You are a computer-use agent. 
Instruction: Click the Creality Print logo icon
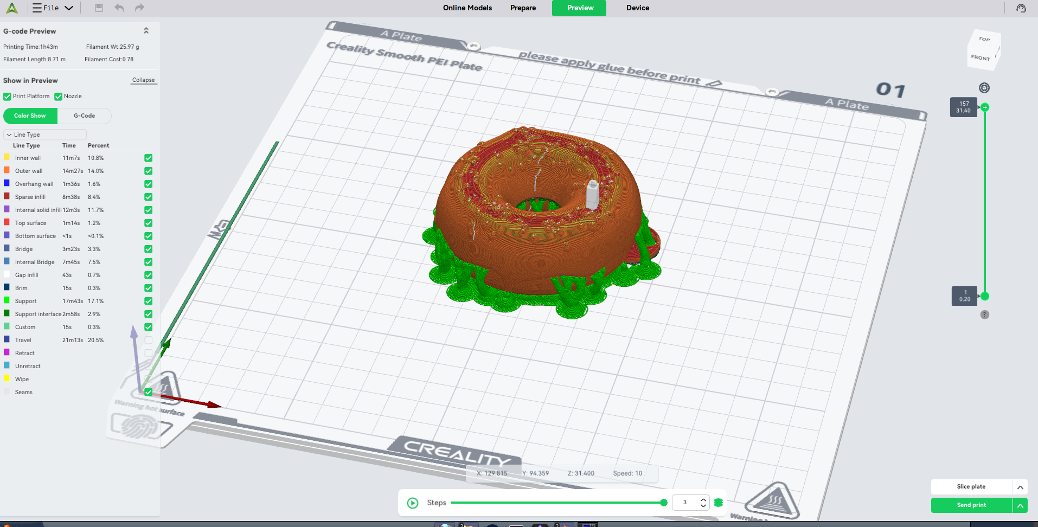[x=12, y=8]
